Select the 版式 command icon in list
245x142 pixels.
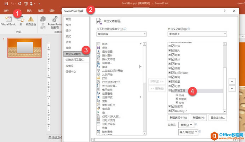pos(98,44)
